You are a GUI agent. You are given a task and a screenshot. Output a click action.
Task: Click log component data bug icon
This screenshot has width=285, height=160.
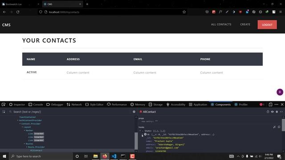click(x=277, y=112)
